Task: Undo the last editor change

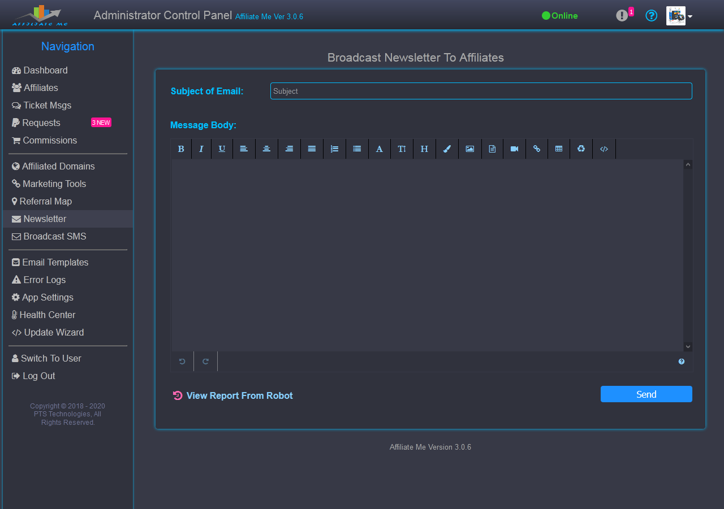Action: coord(182,362)
